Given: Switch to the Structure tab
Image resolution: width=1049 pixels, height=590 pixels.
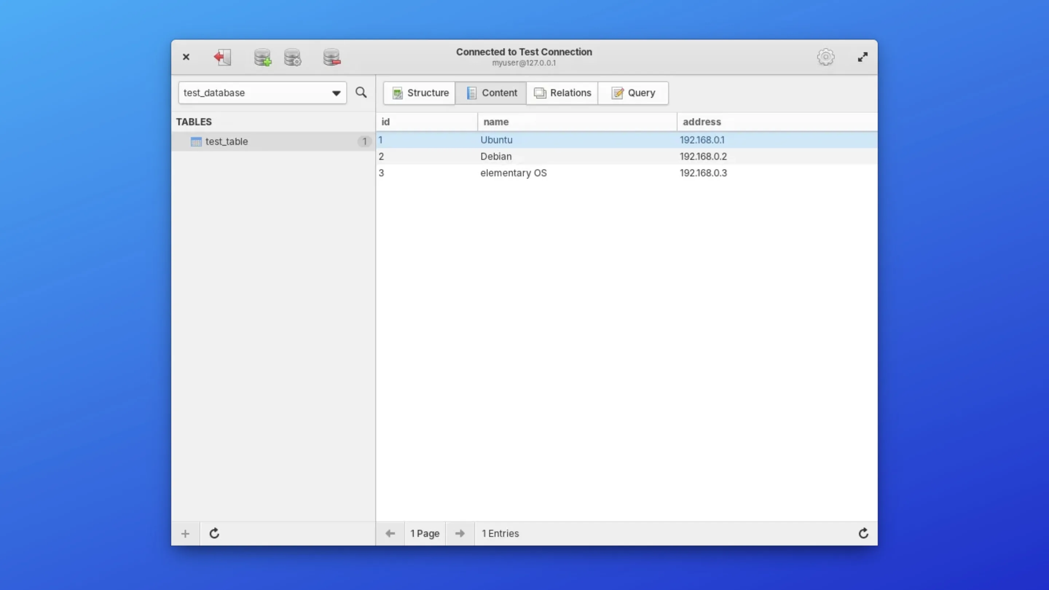Looking at the screenshot, I should 420,93.
